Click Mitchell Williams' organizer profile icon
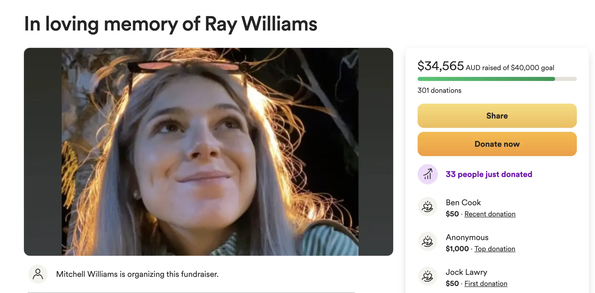Screen dimensions: 595x293 [x=38, y=274]
